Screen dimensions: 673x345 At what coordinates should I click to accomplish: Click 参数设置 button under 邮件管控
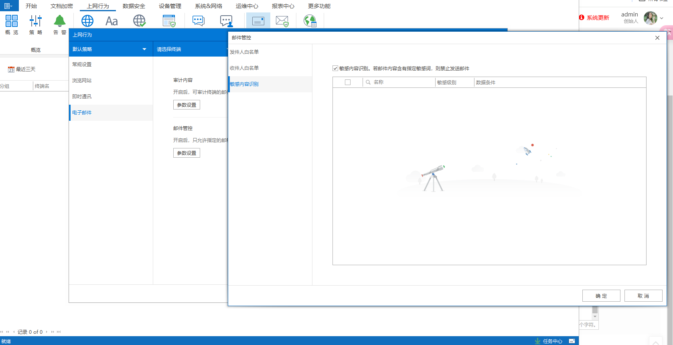[186, 153]
